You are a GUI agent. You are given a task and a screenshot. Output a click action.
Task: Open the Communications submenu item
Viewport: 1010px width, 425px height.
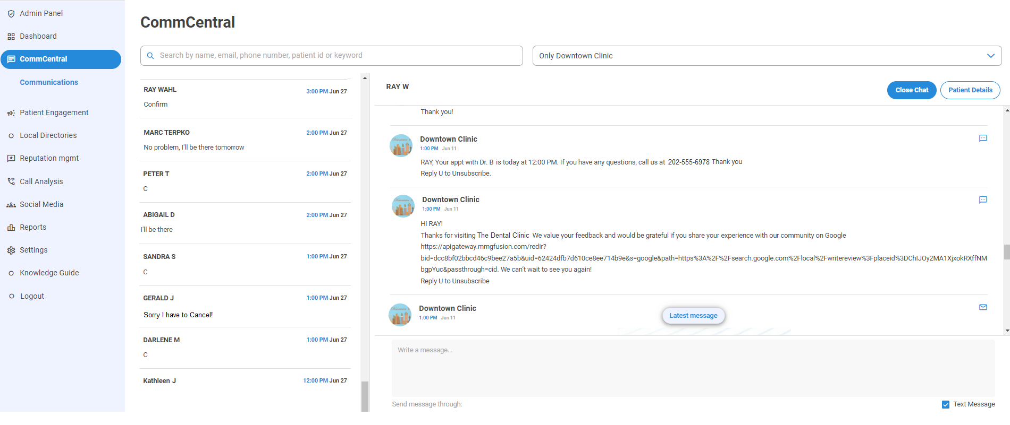pos(49,82)
